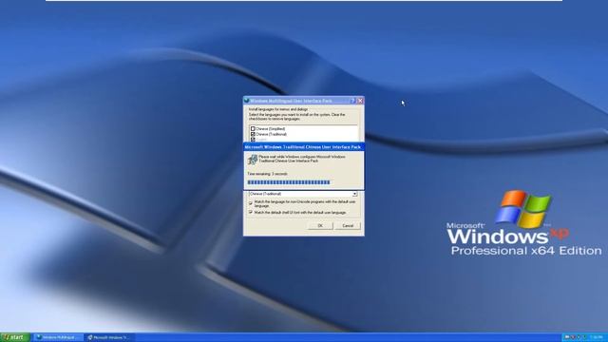The image size is (608, 342).
Task: Open the default user language dropdown
Action: [x=354, y=194]
